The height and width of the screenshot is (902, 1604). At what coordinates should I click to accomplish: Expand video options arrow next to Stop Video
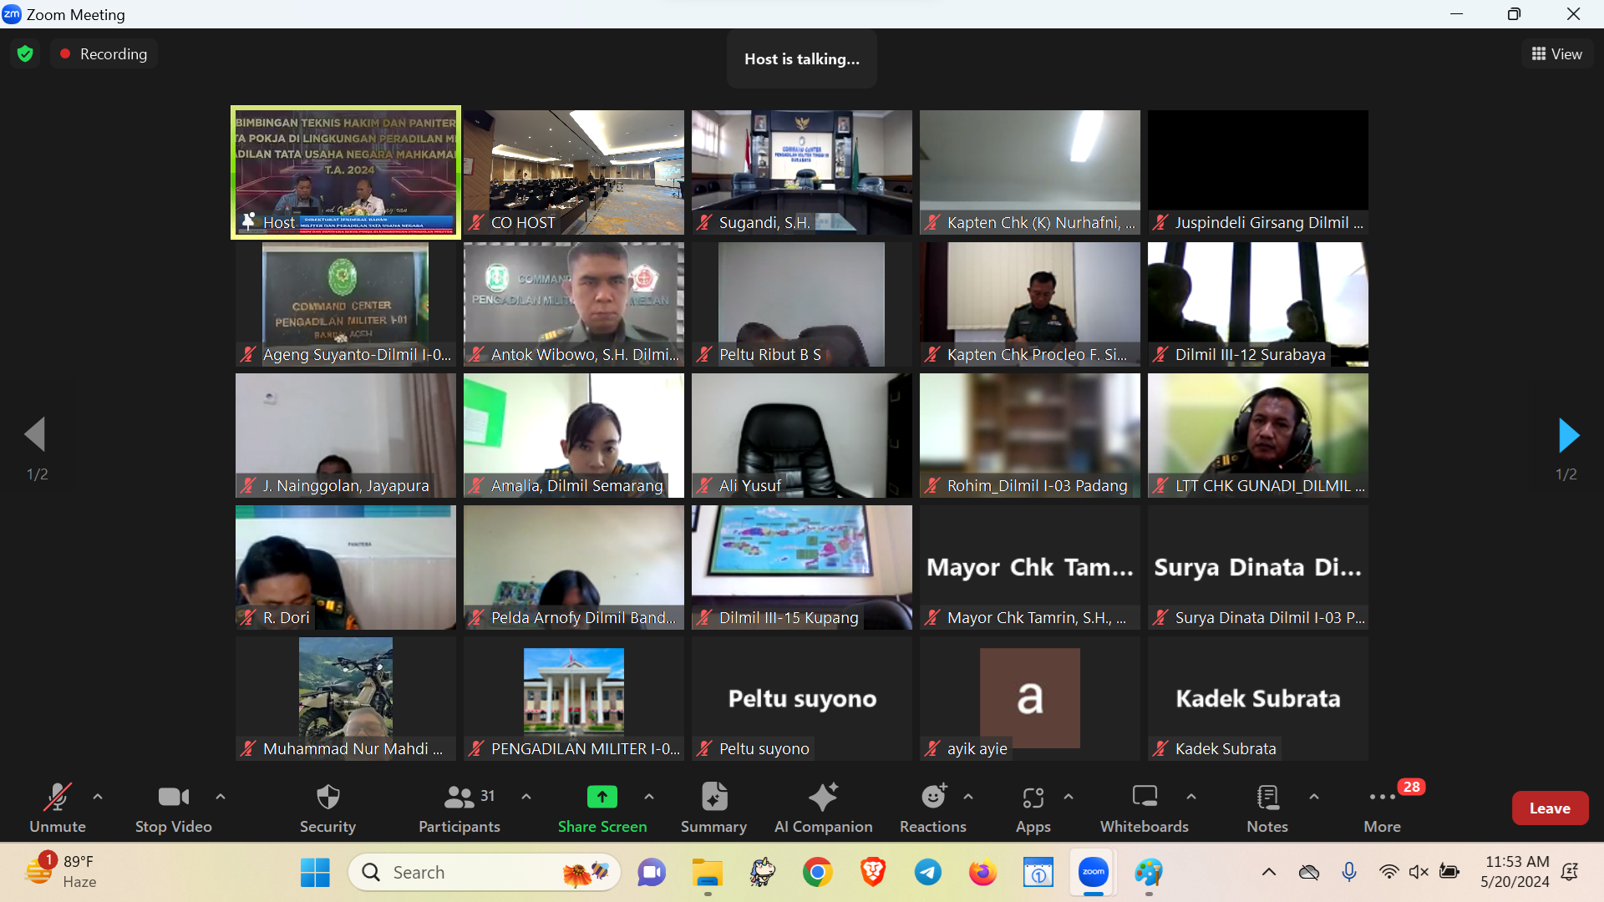coord(221,797)
